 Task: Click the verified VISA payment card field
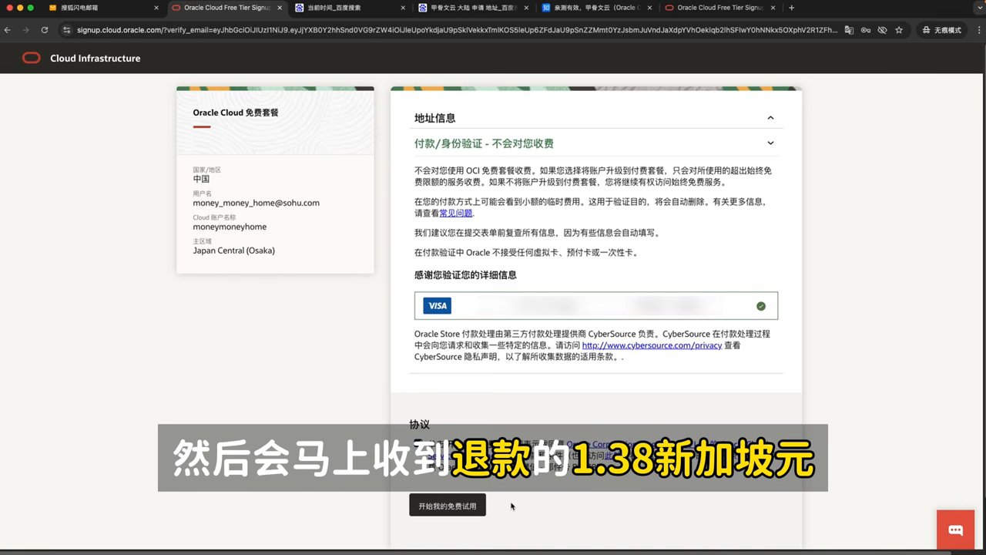[x=596, y=306]
